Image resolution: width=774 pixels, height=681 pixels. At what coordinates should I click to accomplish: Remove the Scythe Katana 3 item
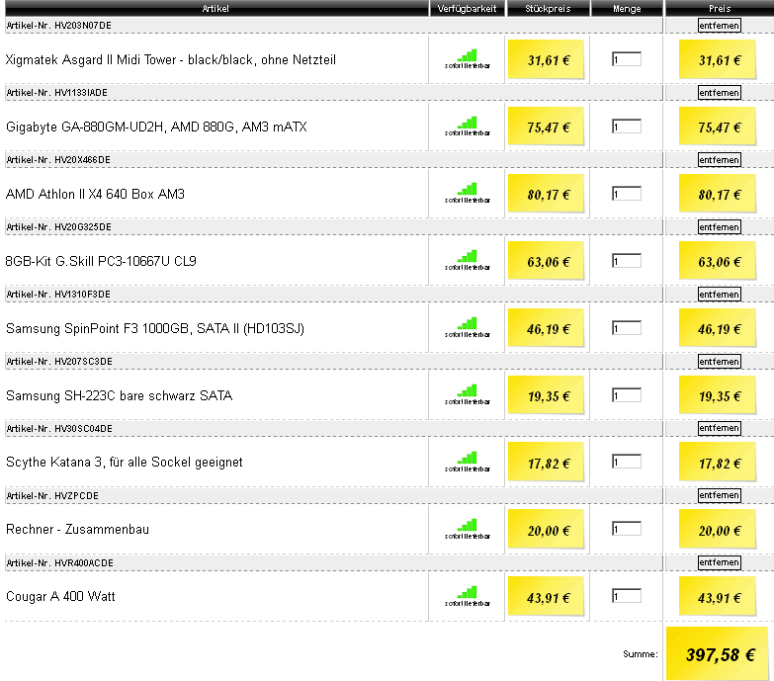(x=720, y=428)
